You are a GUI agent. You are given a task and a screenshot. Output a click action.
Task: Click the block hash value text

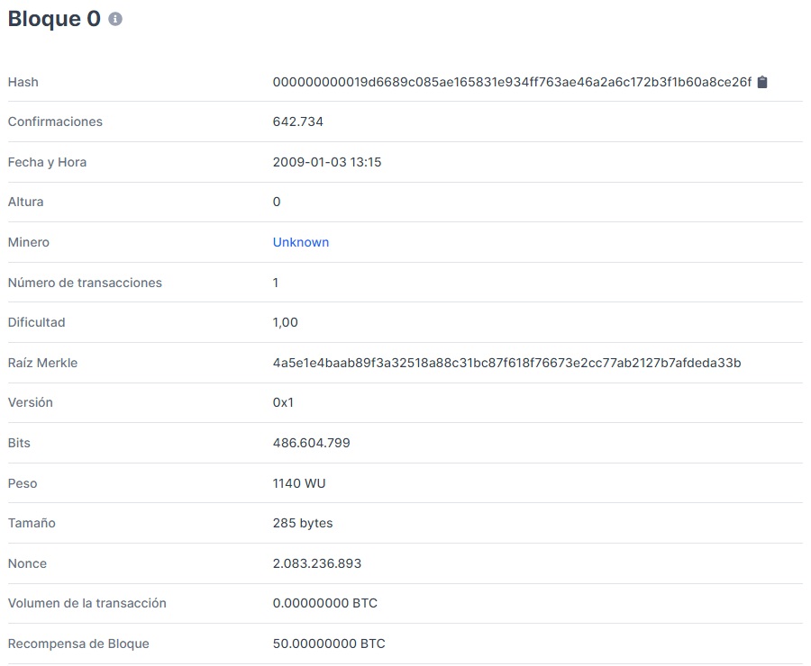[512, 82]
